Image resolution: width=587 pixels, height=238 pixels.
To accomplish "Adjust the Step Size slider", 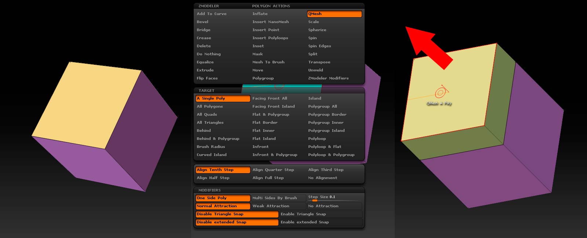I will pos(314,200).
